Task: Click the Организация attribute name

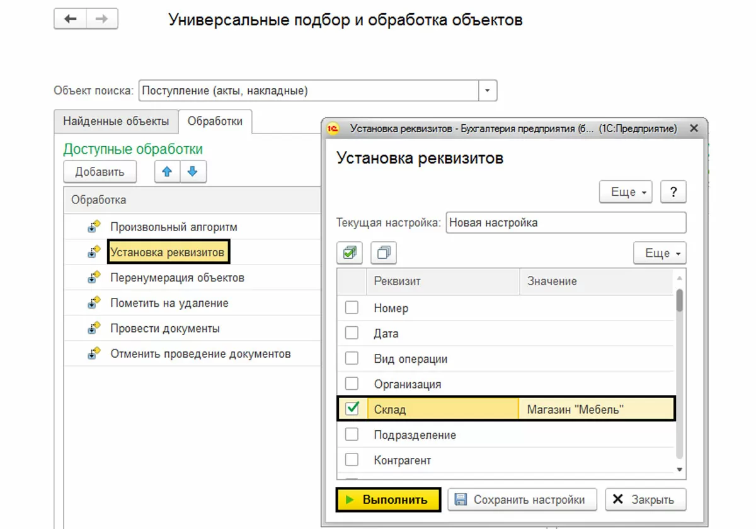Action: coord(408,384)
